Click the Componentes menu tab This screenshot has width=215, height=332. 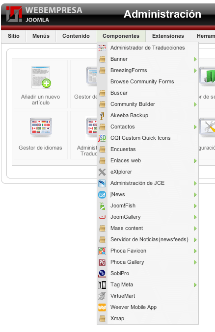[121, 36]
